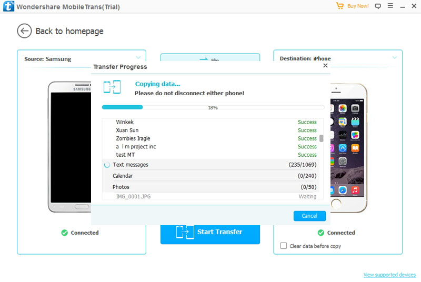Expand the Source Samsung dropdown

click(x=138, y=57)
